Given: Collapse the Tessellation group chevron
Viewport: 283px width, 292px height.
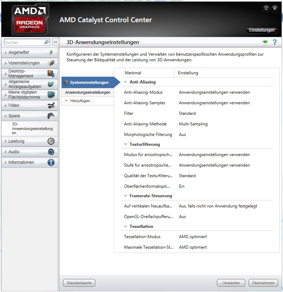Looking at the screenshot, I should click(126, 226).
